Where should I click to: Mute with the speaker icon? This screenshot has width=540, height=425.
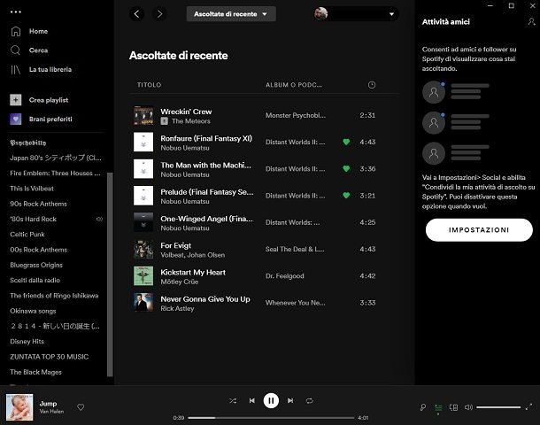(x=468, y=407)
